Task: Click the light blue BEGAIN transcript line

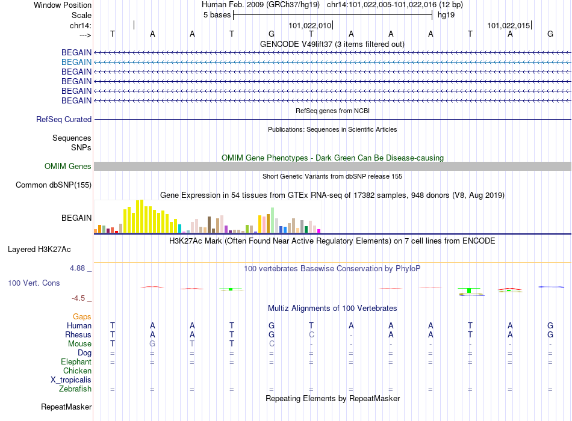Action: click(332, 62)
